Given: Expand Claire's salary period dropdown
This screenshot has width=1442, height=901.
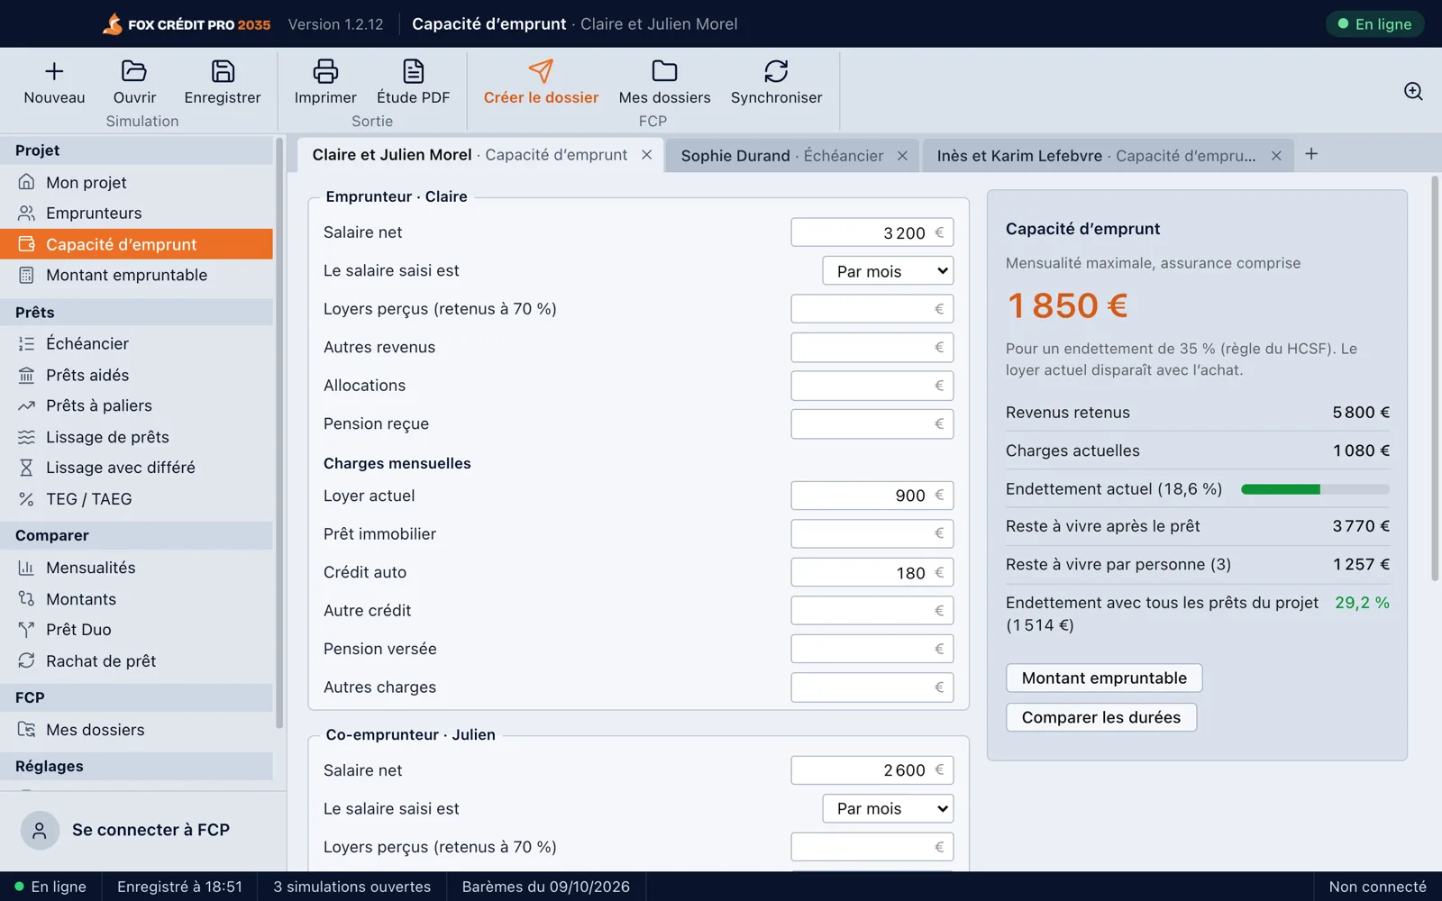Looking at the screenshot, I should point(888,271).
